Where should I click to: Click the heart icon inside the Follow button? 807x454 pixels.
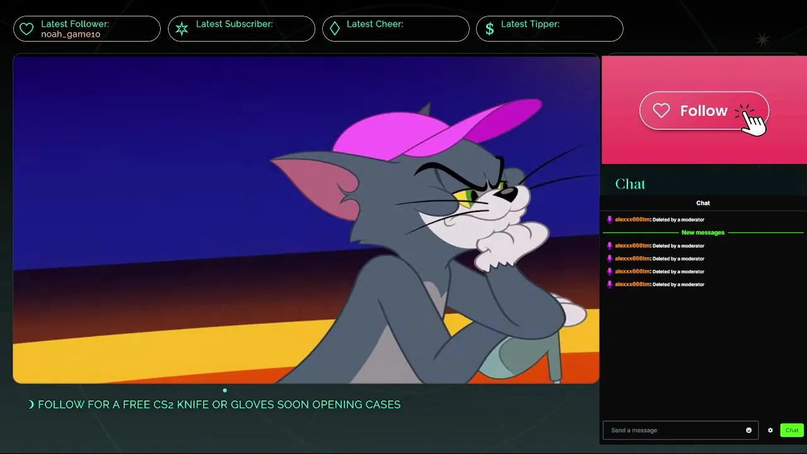(x=661, y=111)
